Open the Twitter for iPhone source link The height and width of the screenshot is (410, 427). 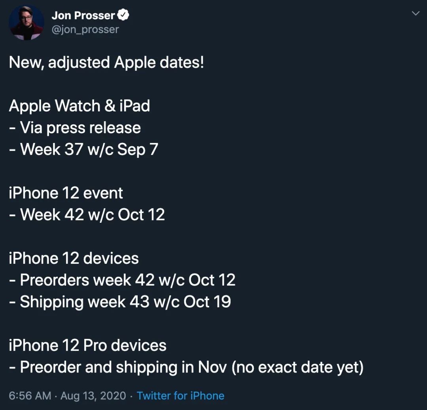point(181,395)
